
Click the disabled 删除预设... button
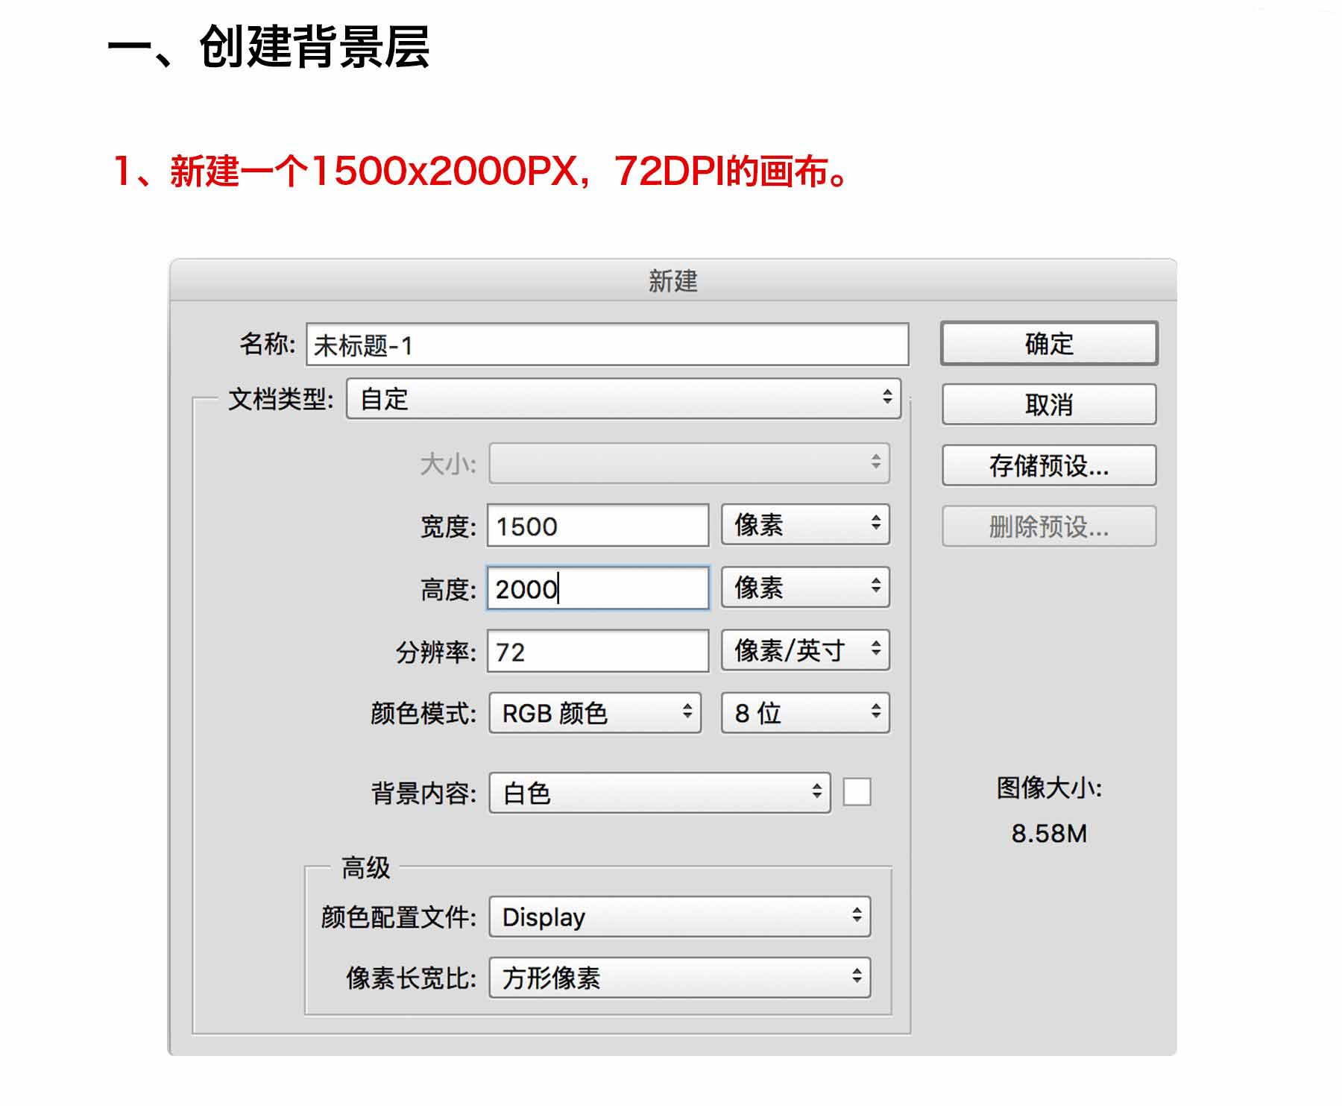[1049, 527]
